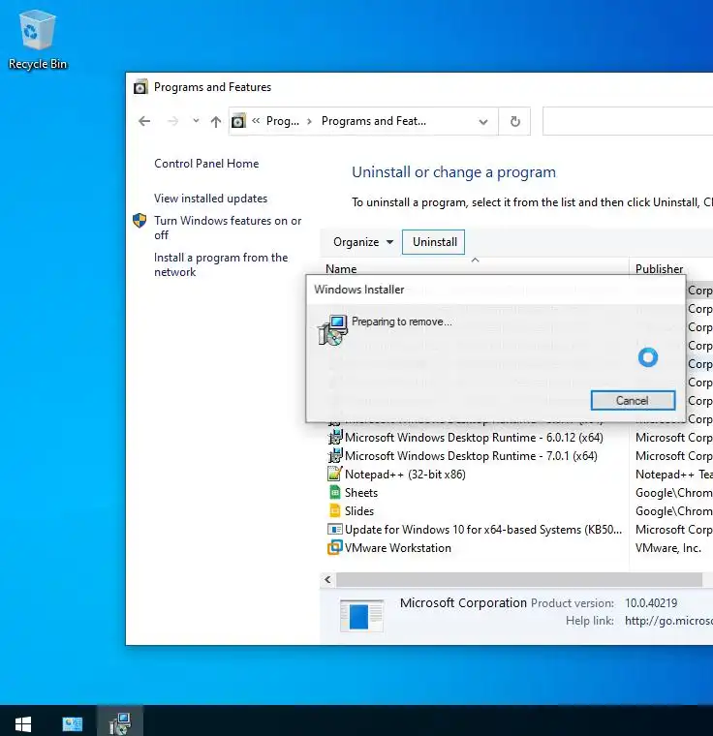Screen dimensions: 713x736
Task: Click the VMware Workstation icon
Action: pyautogui.click(x=335, y=548)
